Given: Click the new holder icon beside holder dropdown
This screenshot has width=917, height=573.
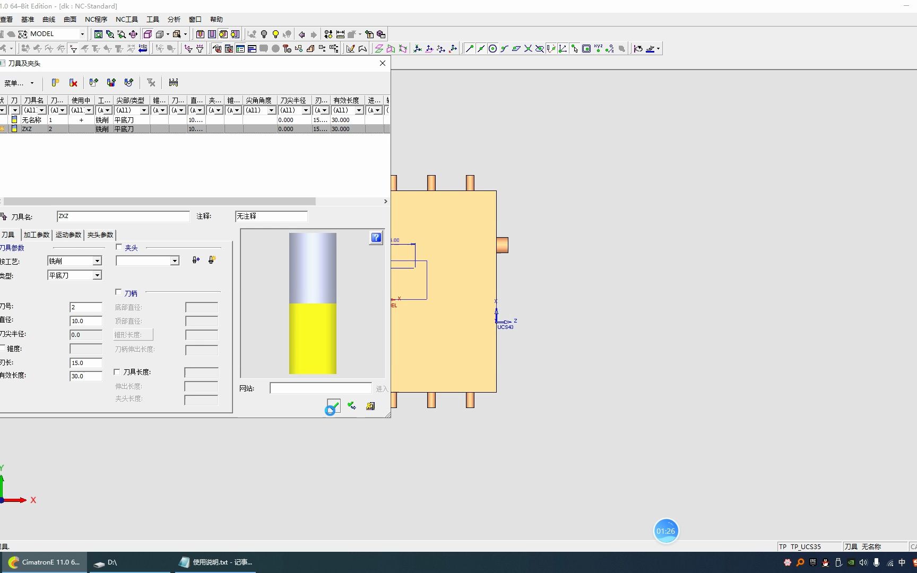Looking at the screenshot, I should (x=212, y=260).
